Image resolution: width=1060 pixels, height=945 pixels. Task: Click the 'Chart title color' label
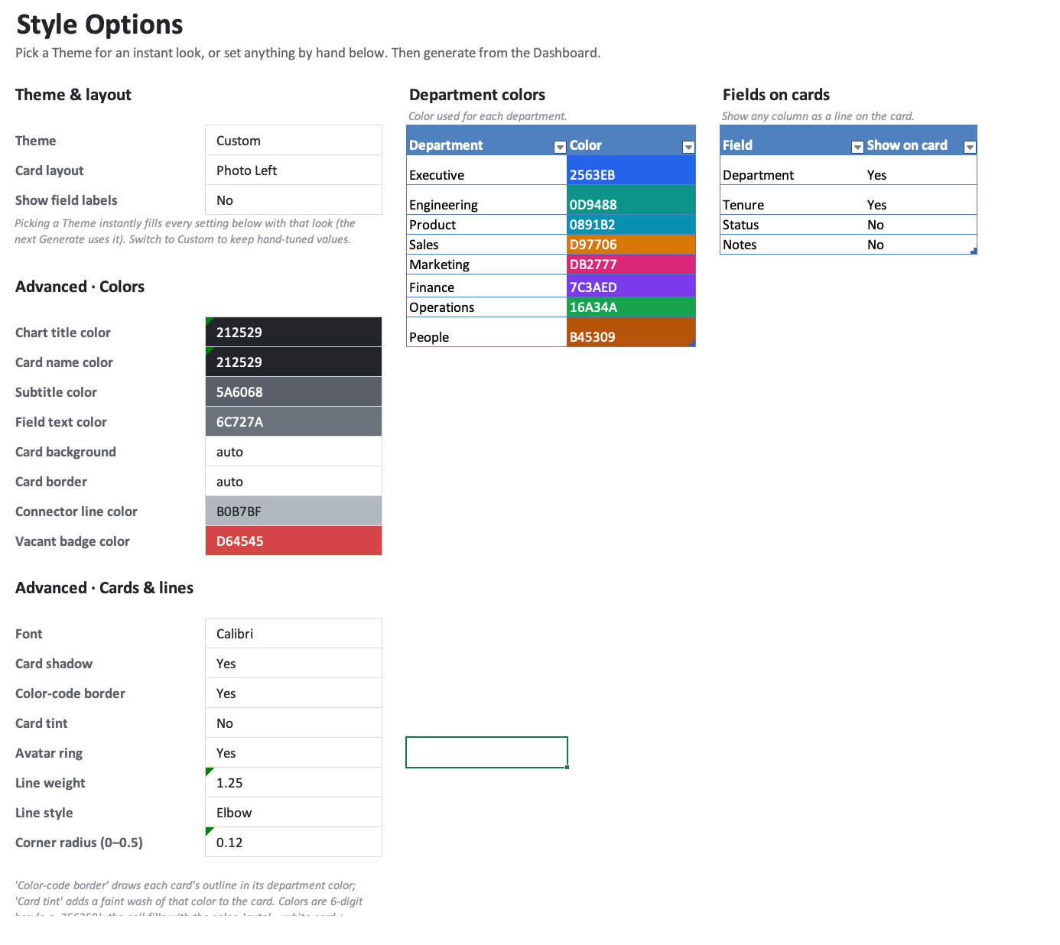(63, 333)
